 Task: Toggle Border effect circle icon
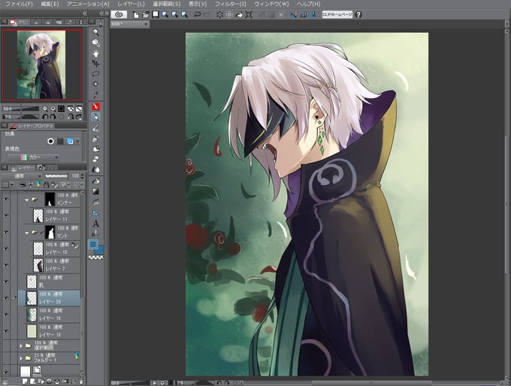tap(50, 141)
